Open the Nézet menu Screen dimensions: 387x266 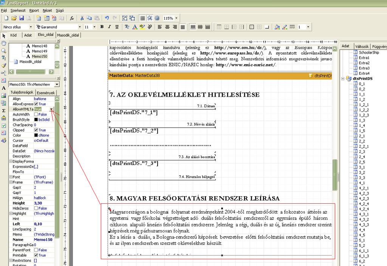(x=47, y=10)
